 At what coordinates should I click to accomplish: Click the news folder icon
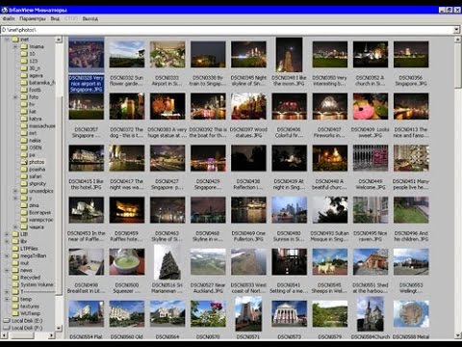pos(15,270)
